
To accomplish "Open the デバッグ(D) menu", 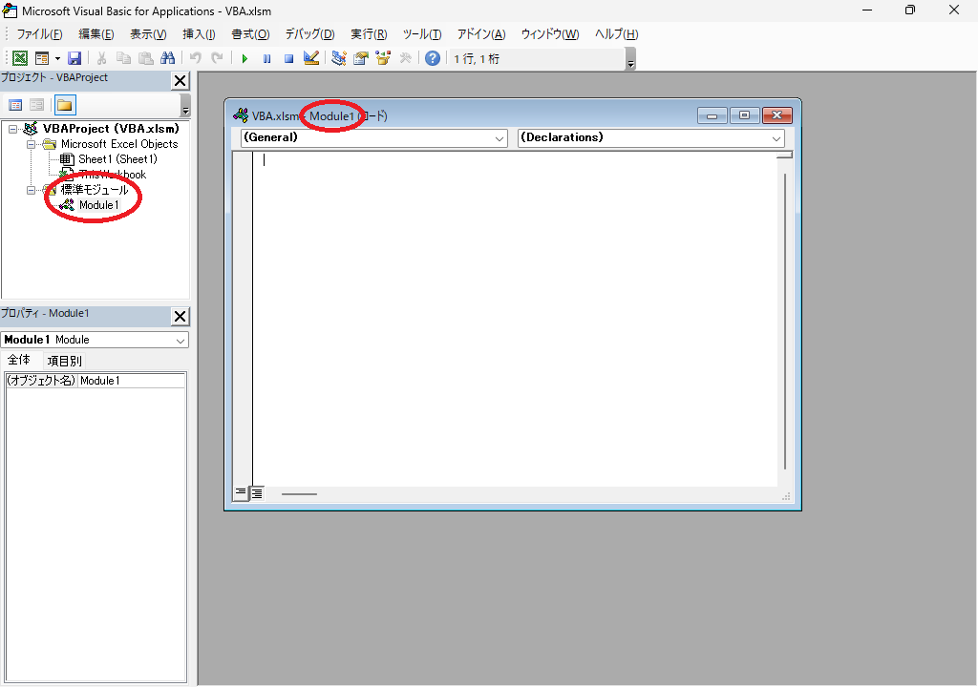I will [x=310, y=34].
